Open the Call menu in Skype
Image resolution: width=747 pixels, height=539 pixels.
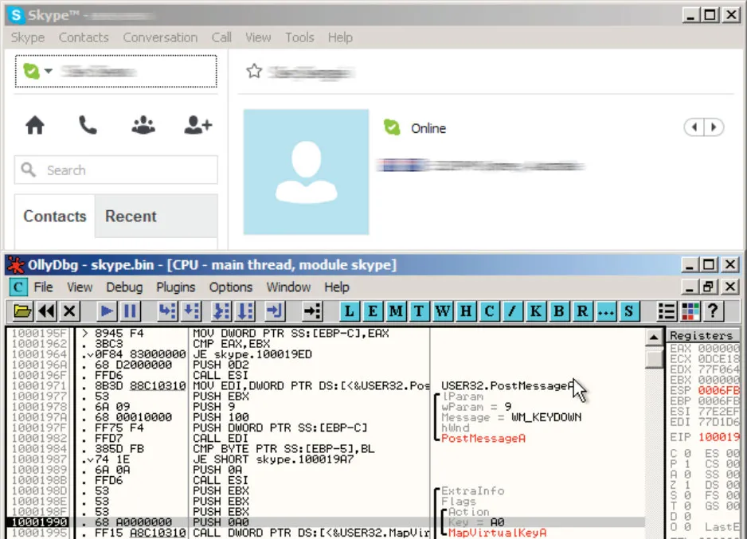coord(221,37)
